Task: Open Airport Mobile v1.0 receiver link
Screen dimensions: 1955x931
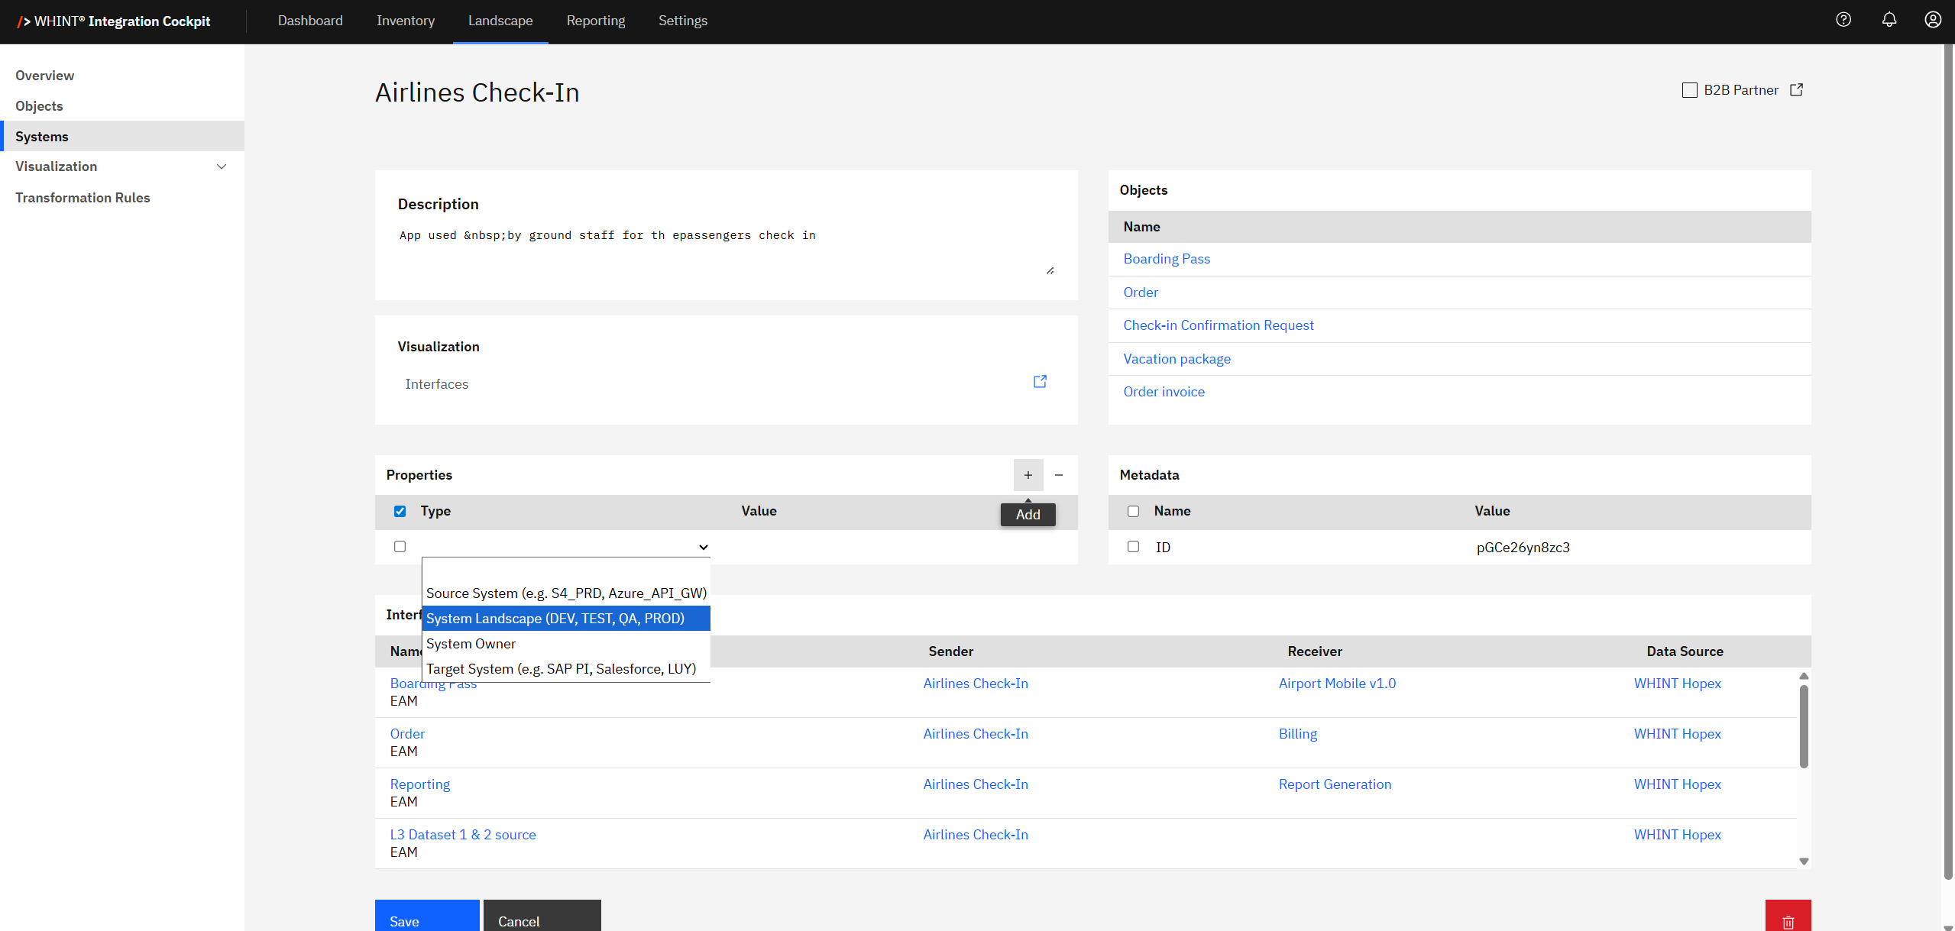Action: 1337,684
